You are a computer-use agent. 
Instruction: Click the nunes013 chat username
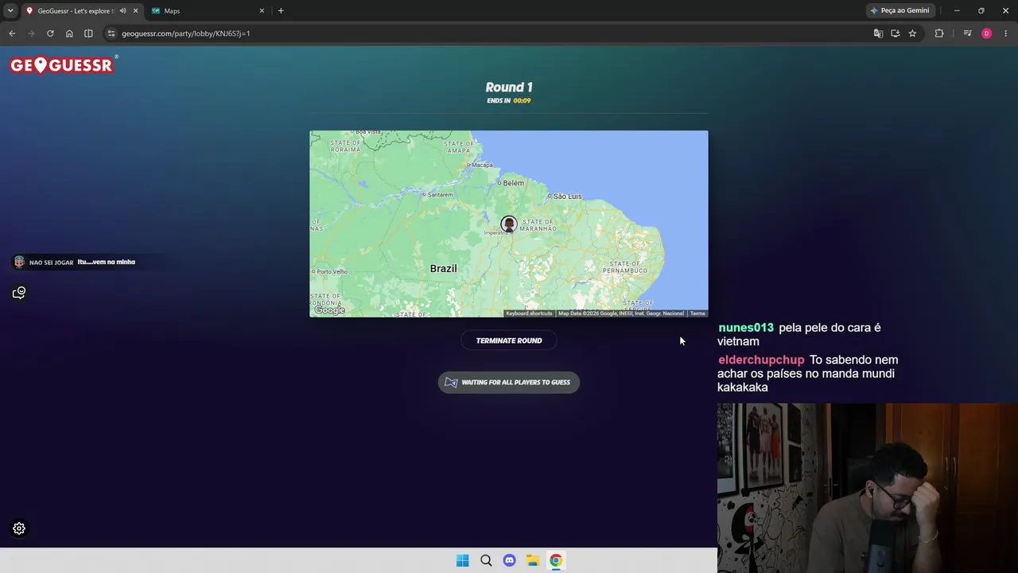[746, 328]
